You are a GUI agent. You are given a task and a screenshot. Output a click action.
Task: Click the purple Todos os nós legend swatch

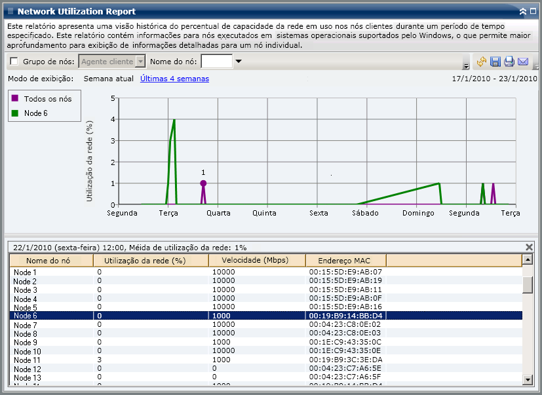(x=15, y=98)
